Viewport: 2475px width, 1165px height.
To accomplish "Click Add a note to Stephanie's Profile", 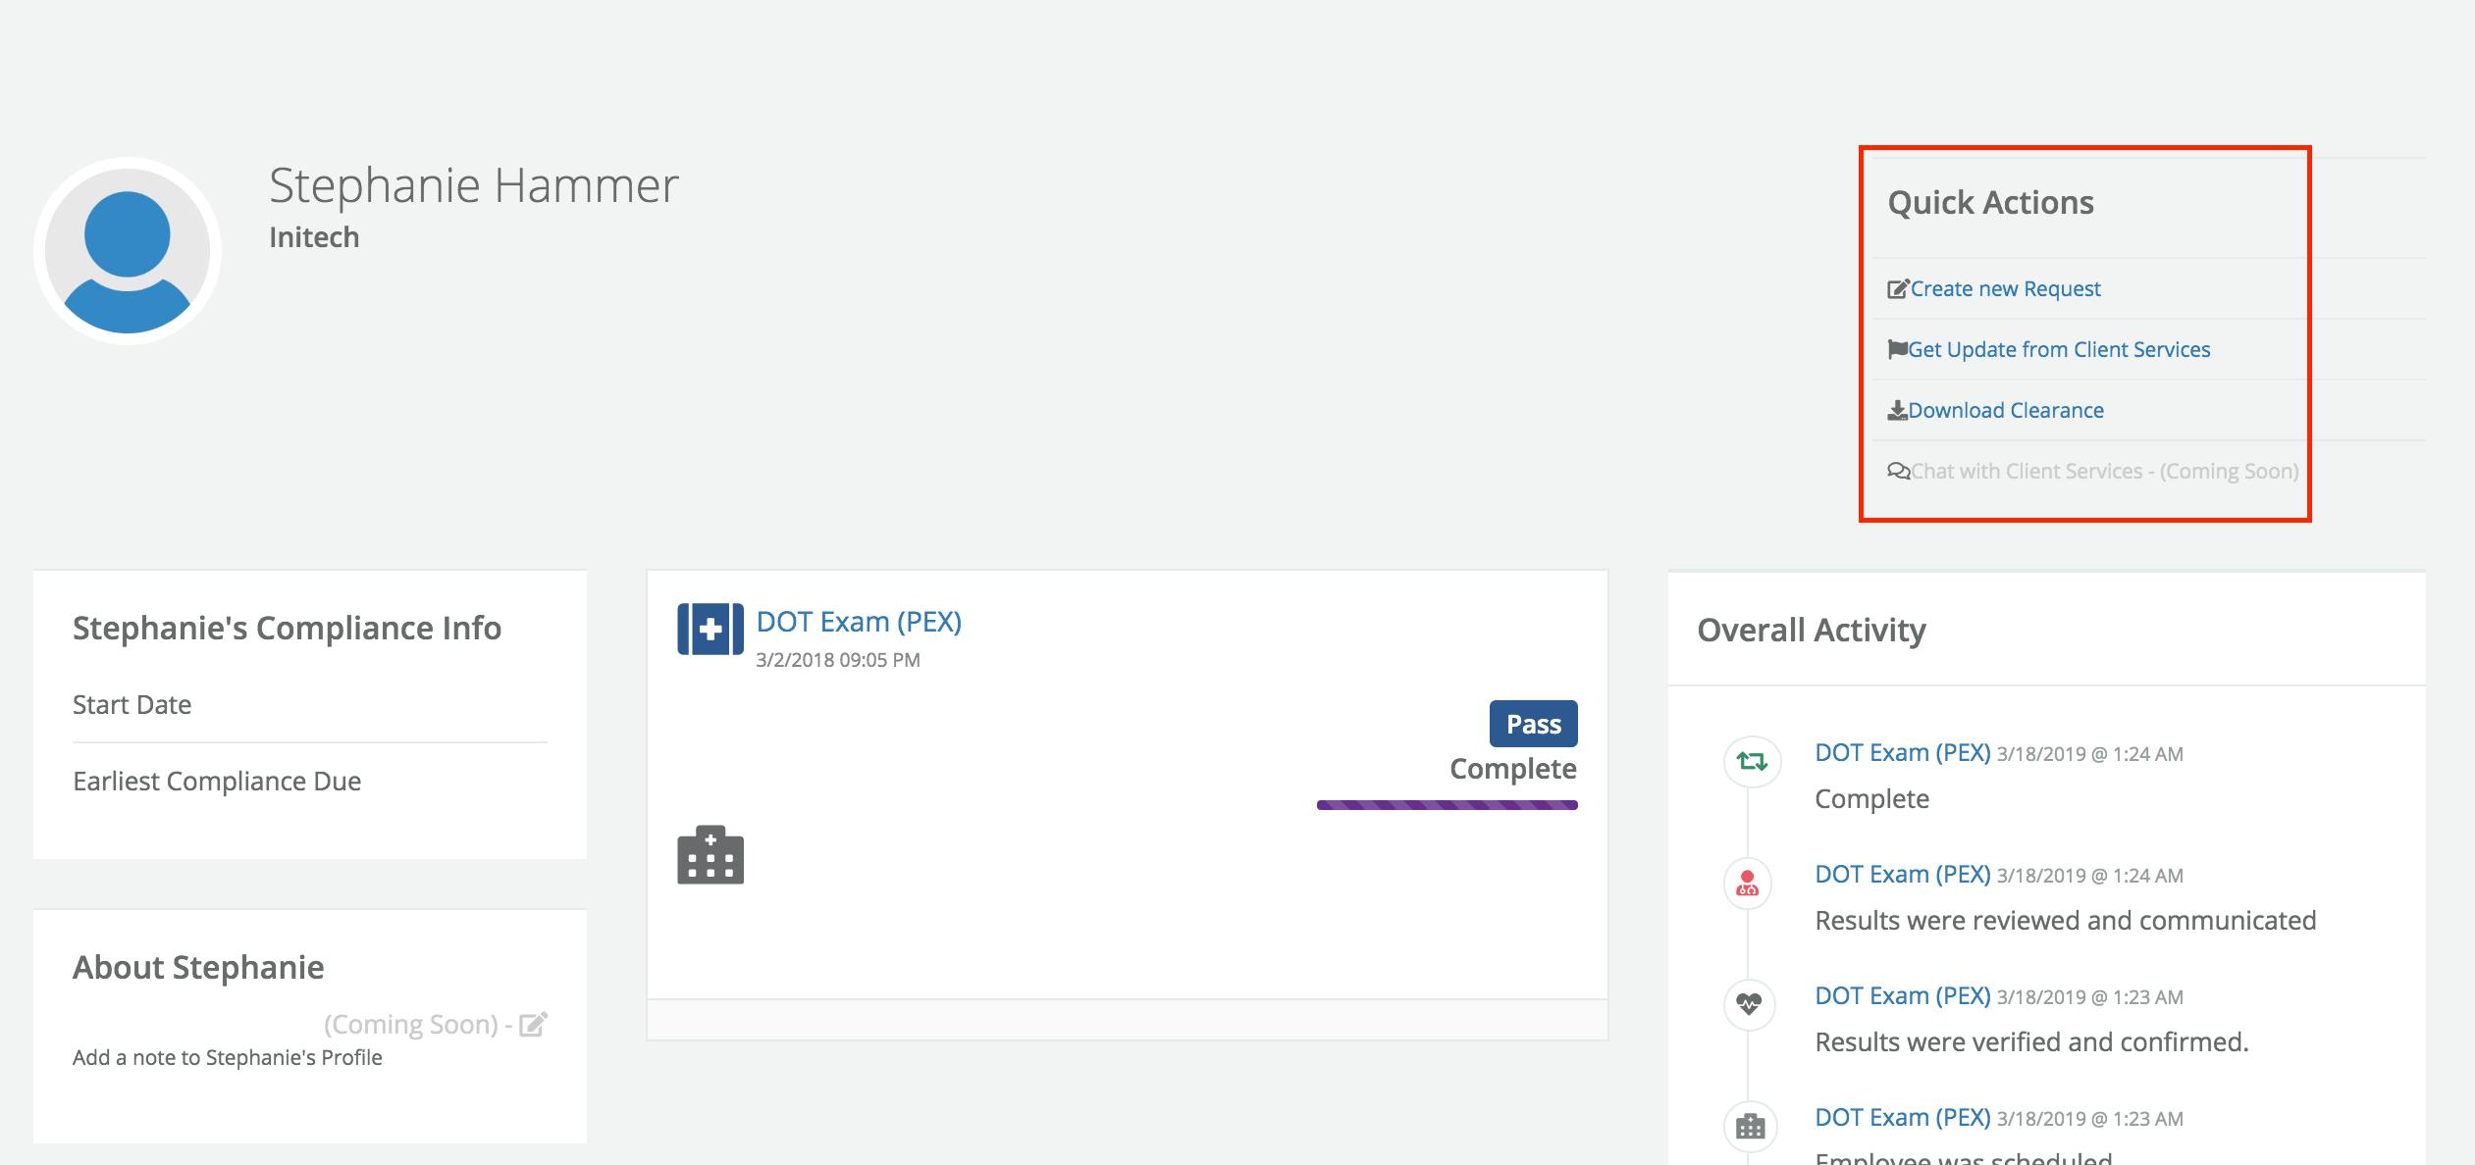I will [x=227, y=1058].
